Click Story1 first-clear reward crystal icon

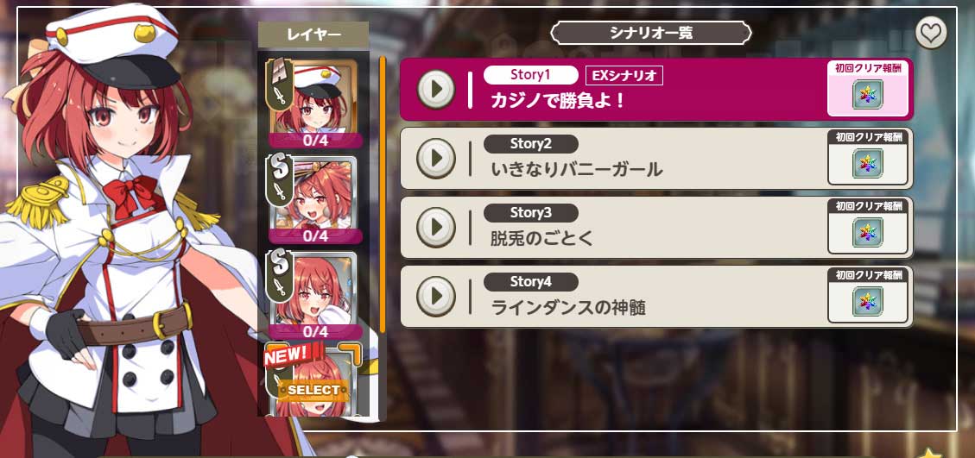click(x=867, y=95)
